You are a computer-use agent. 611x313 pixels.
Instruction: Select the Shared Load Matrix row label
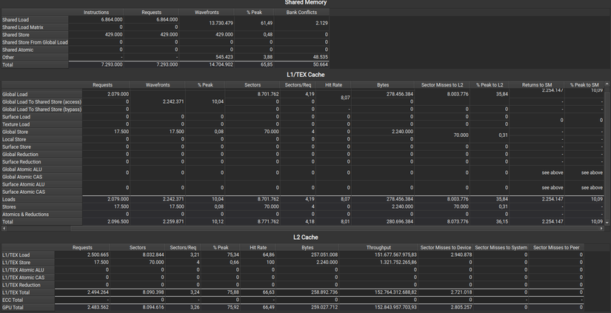coord(35,27)
